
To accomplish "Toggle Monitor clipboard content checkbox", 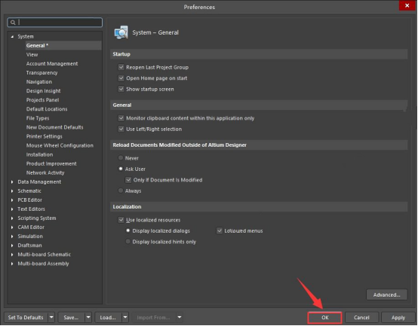I will 121,118.
